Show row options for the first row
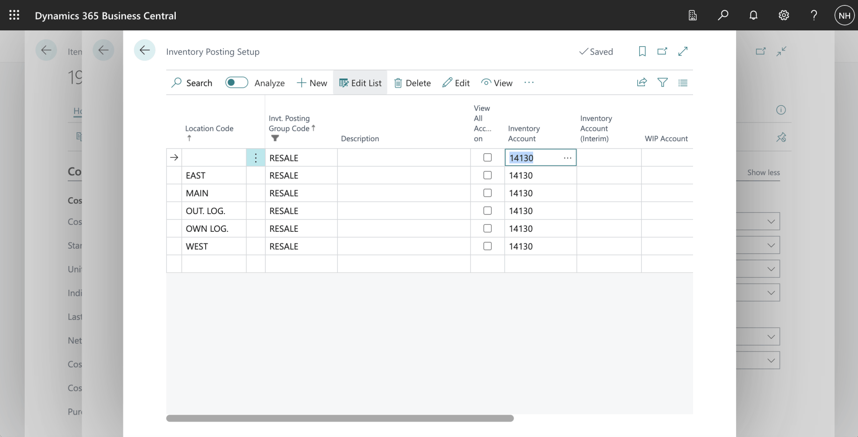The image size is (858, 437). click(256, 158)
